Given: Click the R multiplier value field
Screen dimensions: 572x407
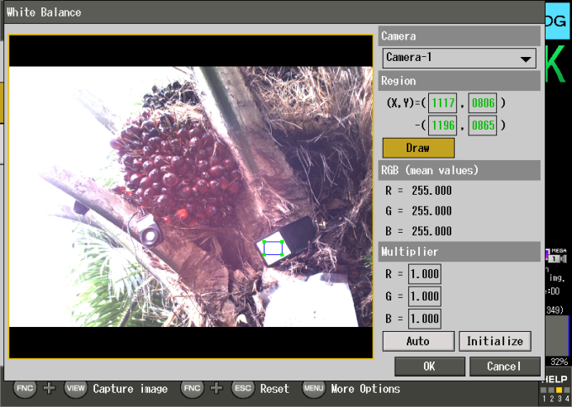Looking at the screenshot, I should pyautogui.click(x=424, y=274).
